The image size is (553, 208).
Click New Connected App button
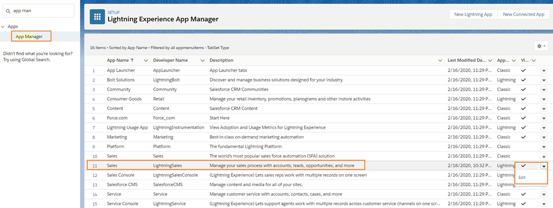coord(523,14)
